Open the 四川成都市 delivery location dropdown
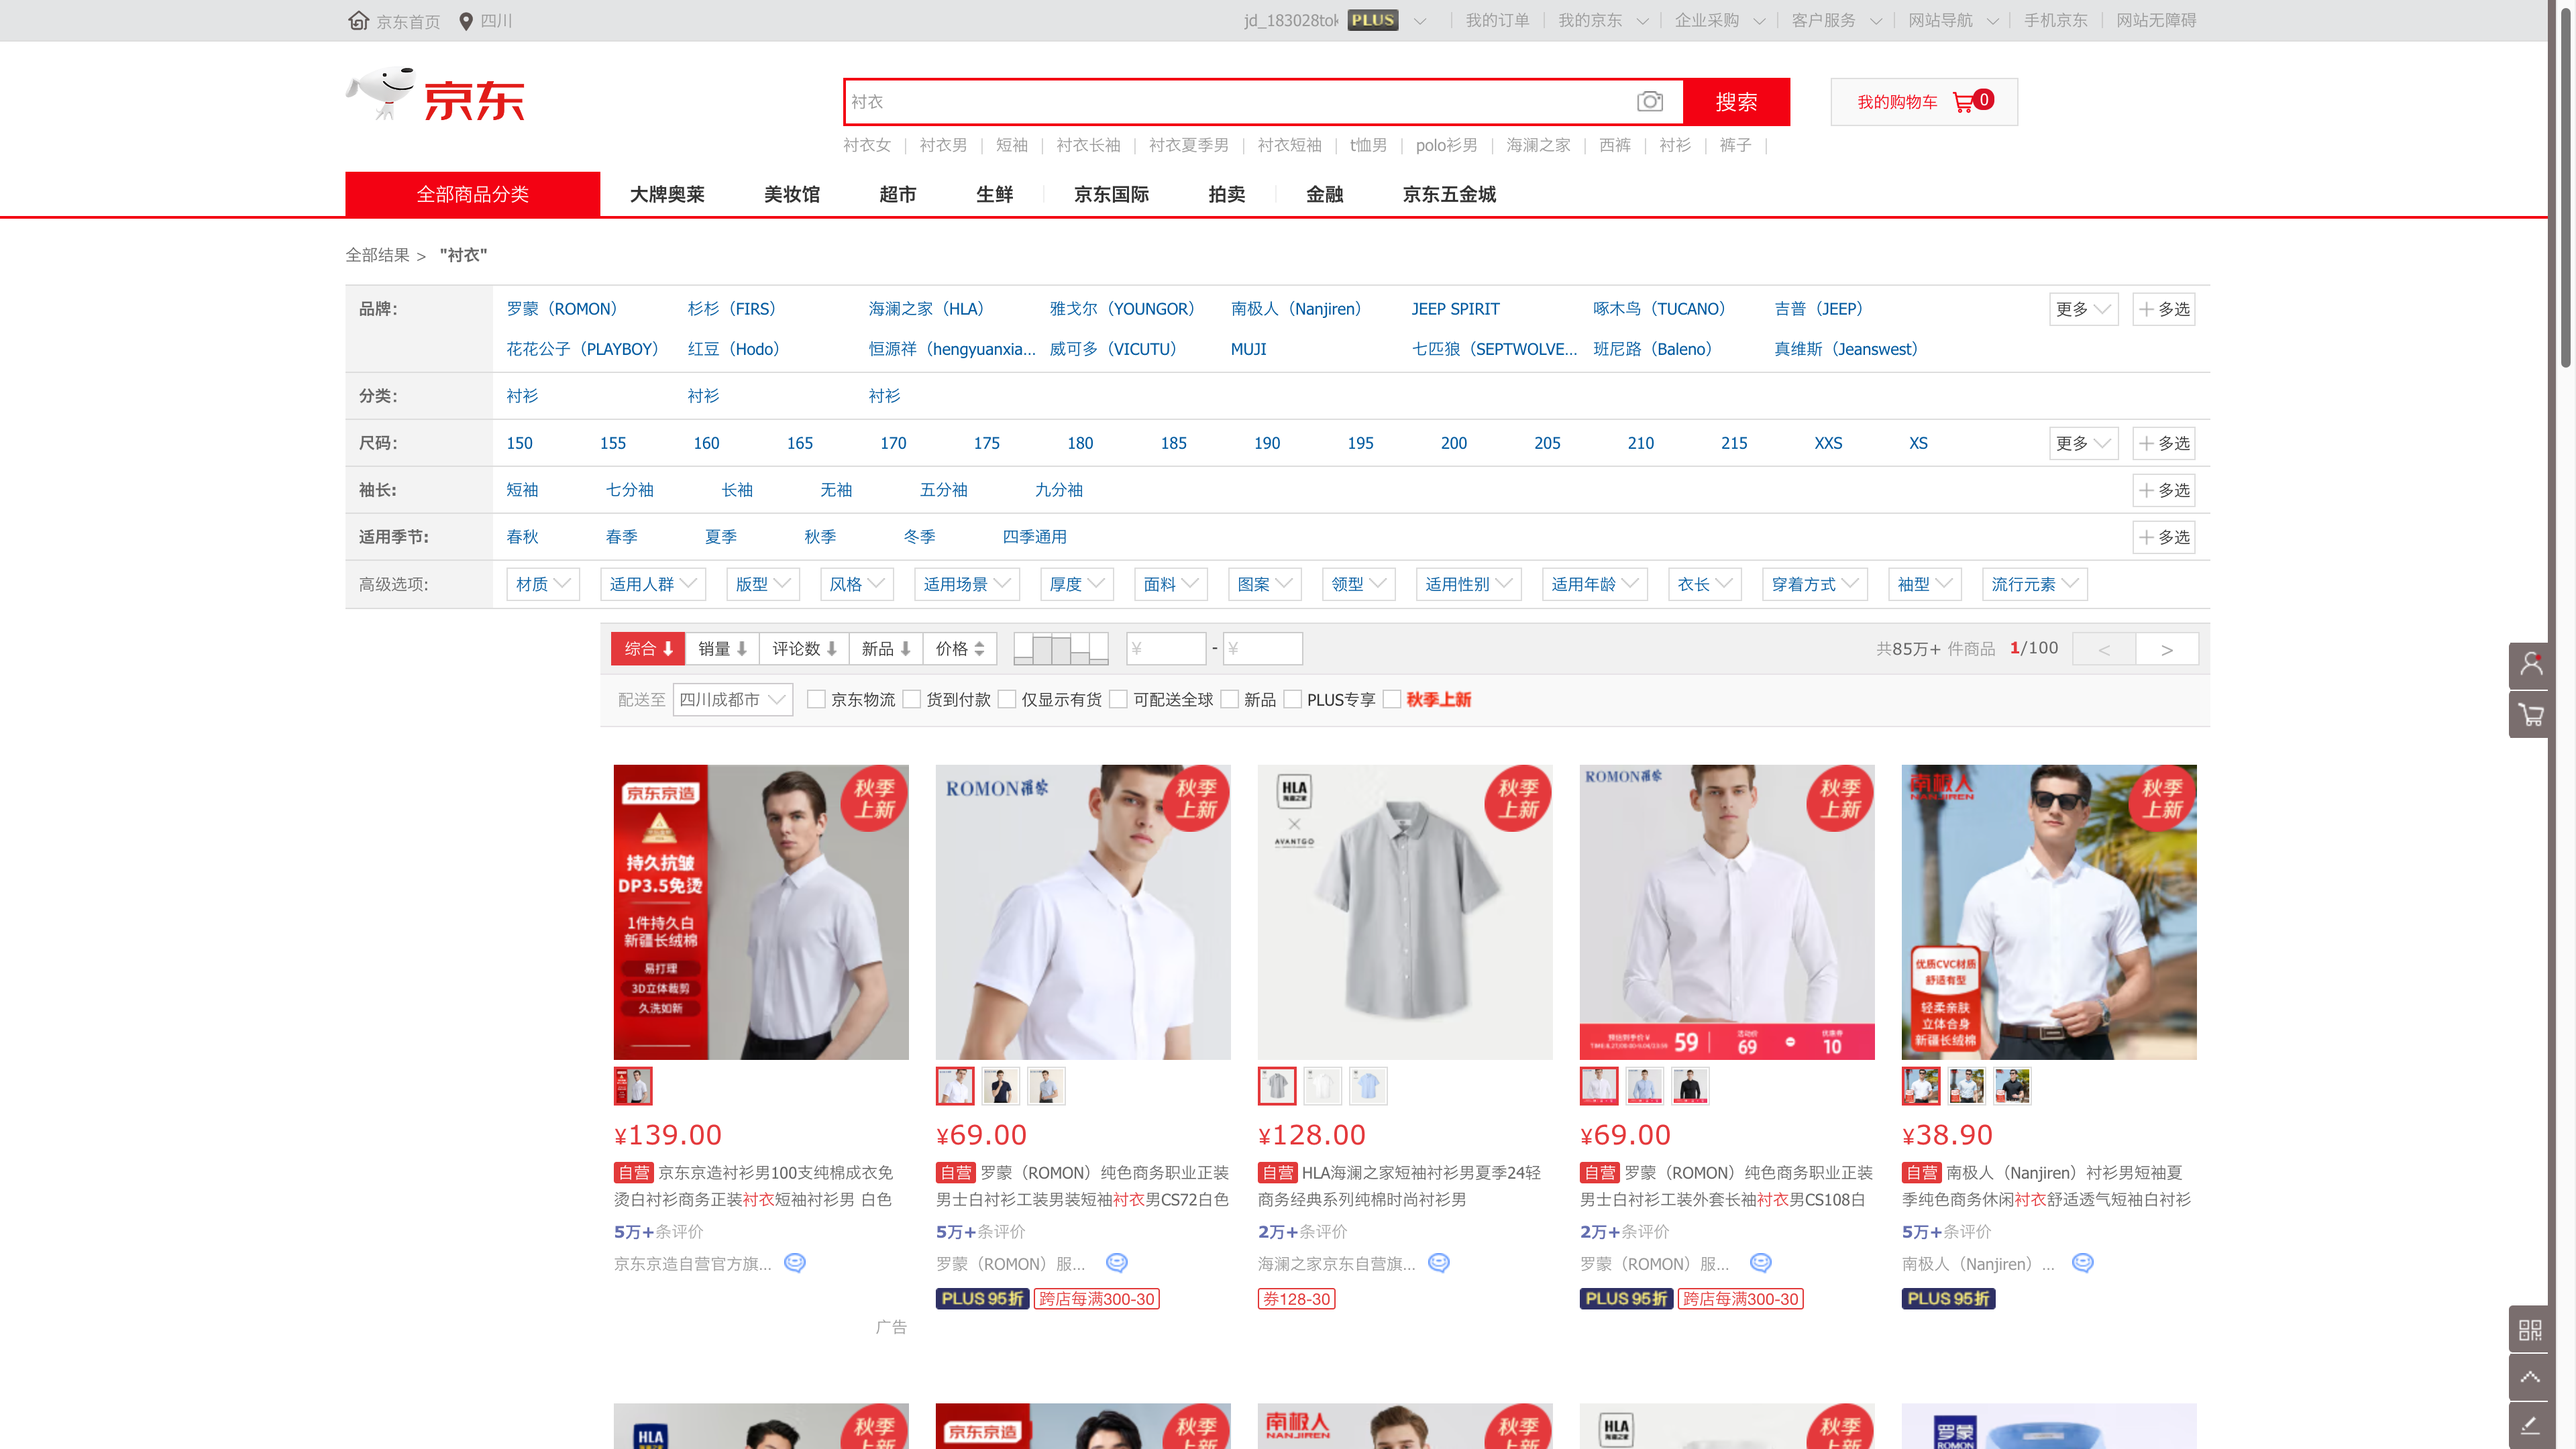This screenshot has width=2576, height=1449. 733,699
